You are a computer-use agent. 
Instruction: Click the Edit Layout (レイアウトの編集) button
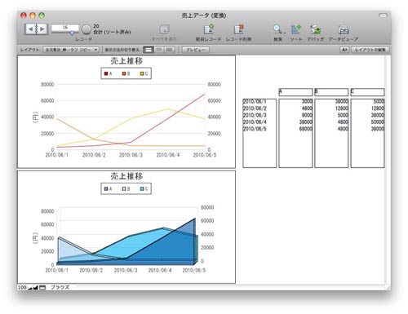tap(370, 50)
